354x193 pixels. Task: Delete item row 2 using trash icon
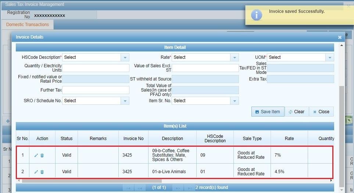coord(42,172)
